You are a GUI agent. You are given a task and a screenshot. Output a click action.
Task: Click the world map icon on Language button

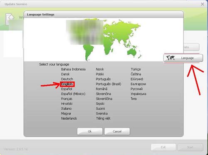point(170,58)
